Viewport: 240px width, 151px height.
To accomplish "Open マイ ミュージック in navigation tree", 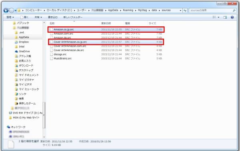I will 29,89.
